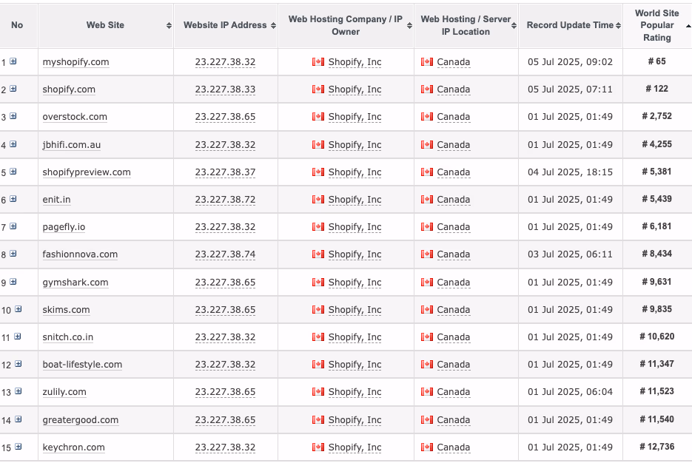This screenshot has width=692, height=463.
Task: Open the jbhifi.com.au link
Action: coord(72,145)
